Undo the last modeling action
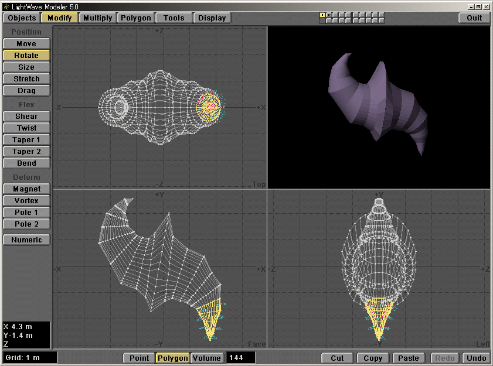The width and height of the screenshot is (493, 366). coord(476,358)
